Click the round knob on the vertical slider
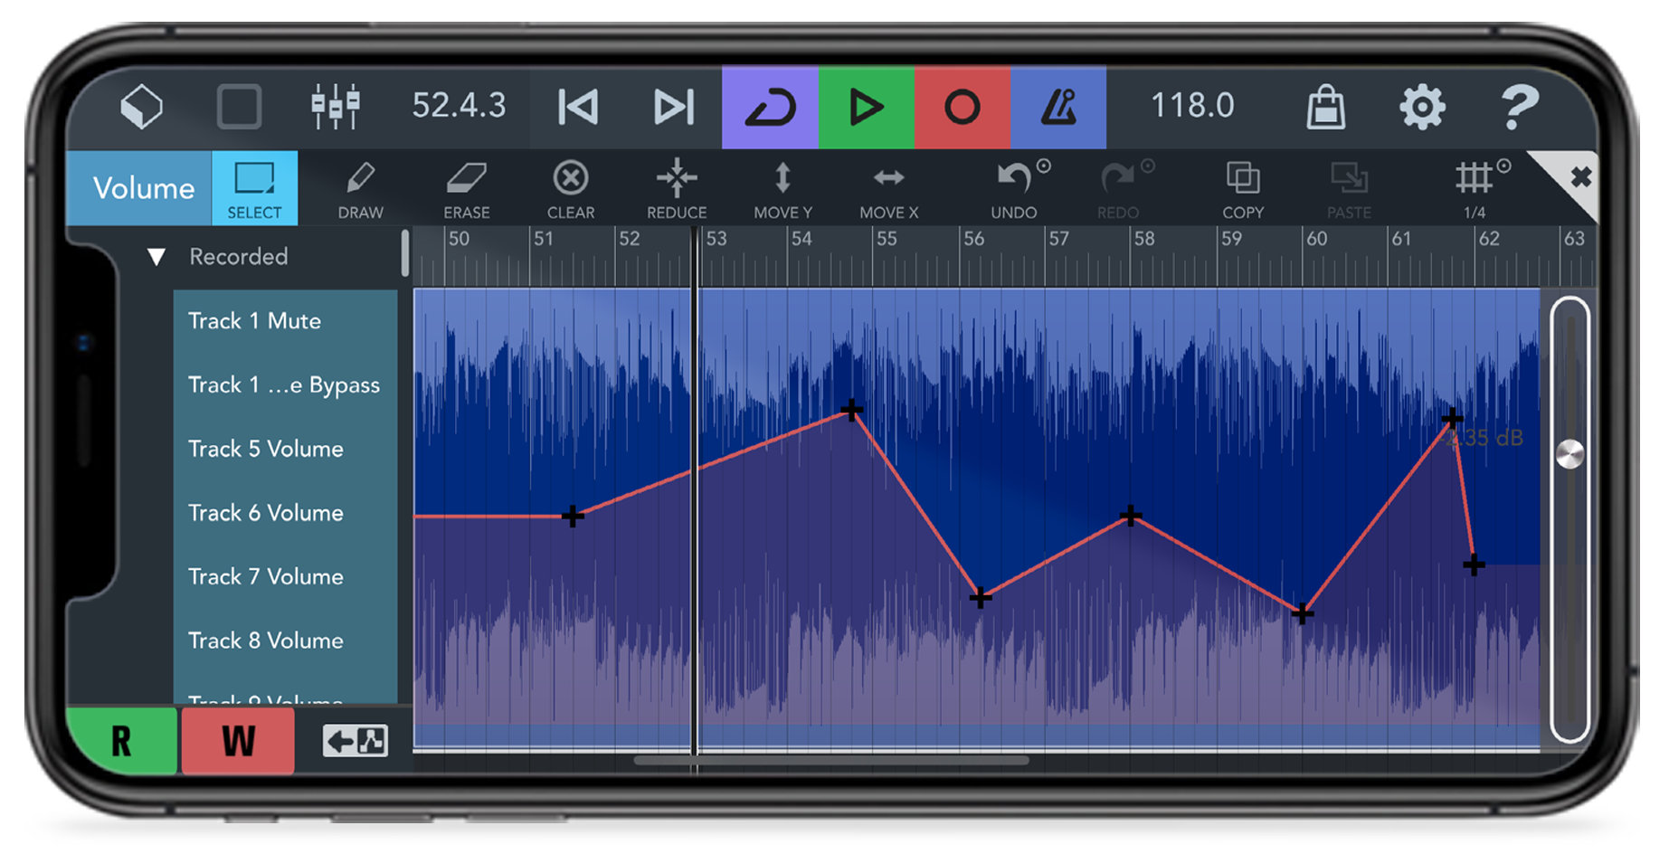1669x854 pixels. pyautogui.click(x=1569, y=454)
